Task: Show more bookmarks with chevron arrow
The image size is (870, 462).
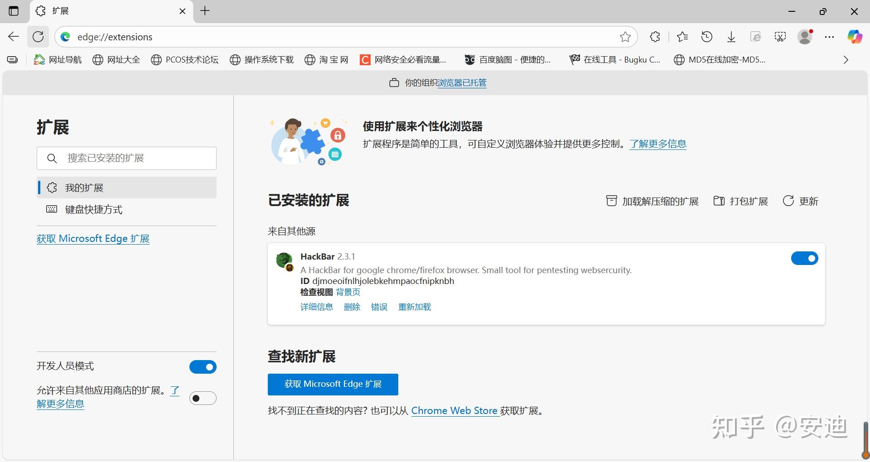Action: (x=846, y=60)
